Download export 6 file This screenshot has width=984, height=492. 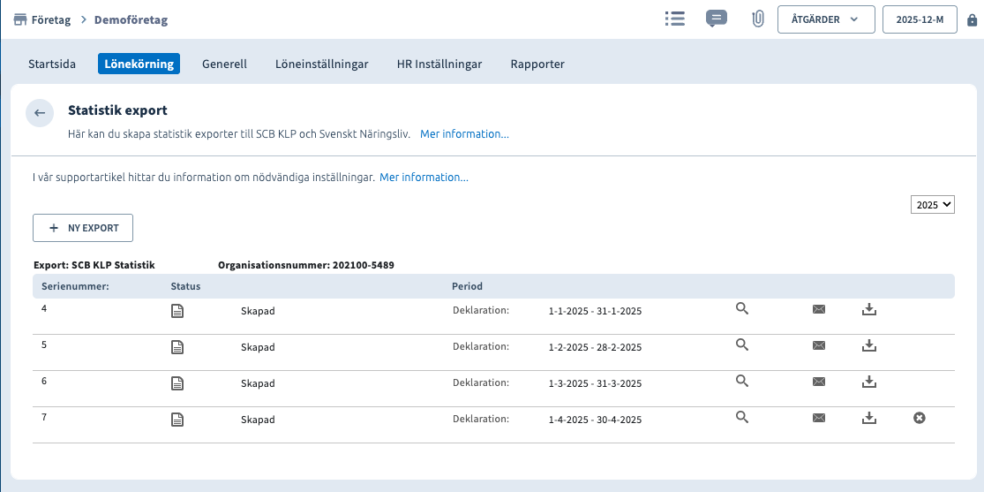(869, 382)
